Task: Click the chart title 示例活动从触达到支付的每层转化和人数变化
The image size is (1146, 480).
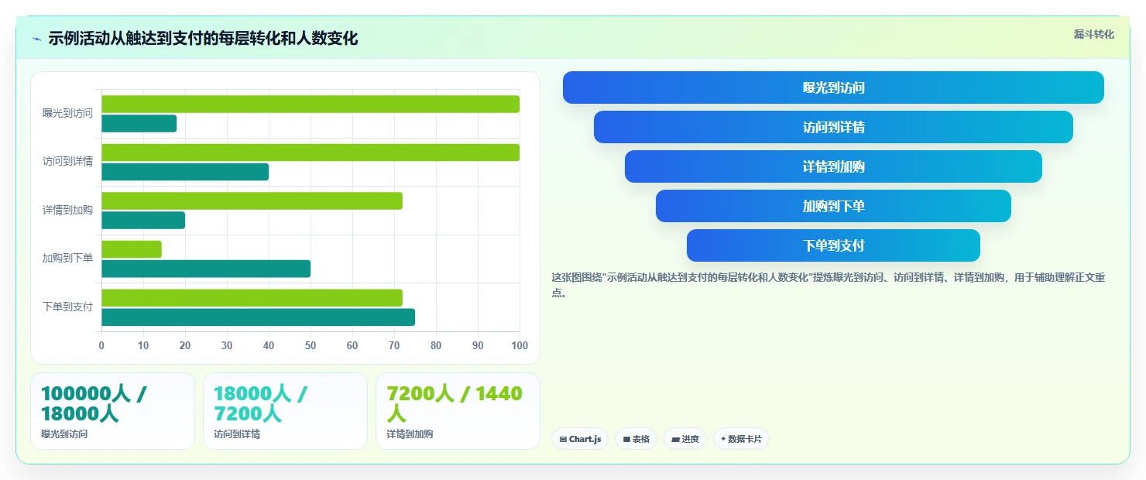Action: [203, 39]
